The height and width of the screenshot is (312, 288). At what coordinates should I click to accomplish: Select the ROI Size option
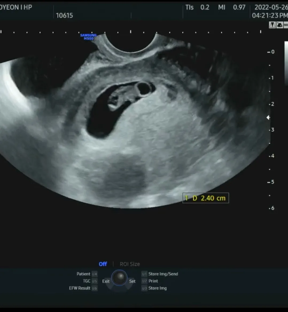[x=130, y=264]
